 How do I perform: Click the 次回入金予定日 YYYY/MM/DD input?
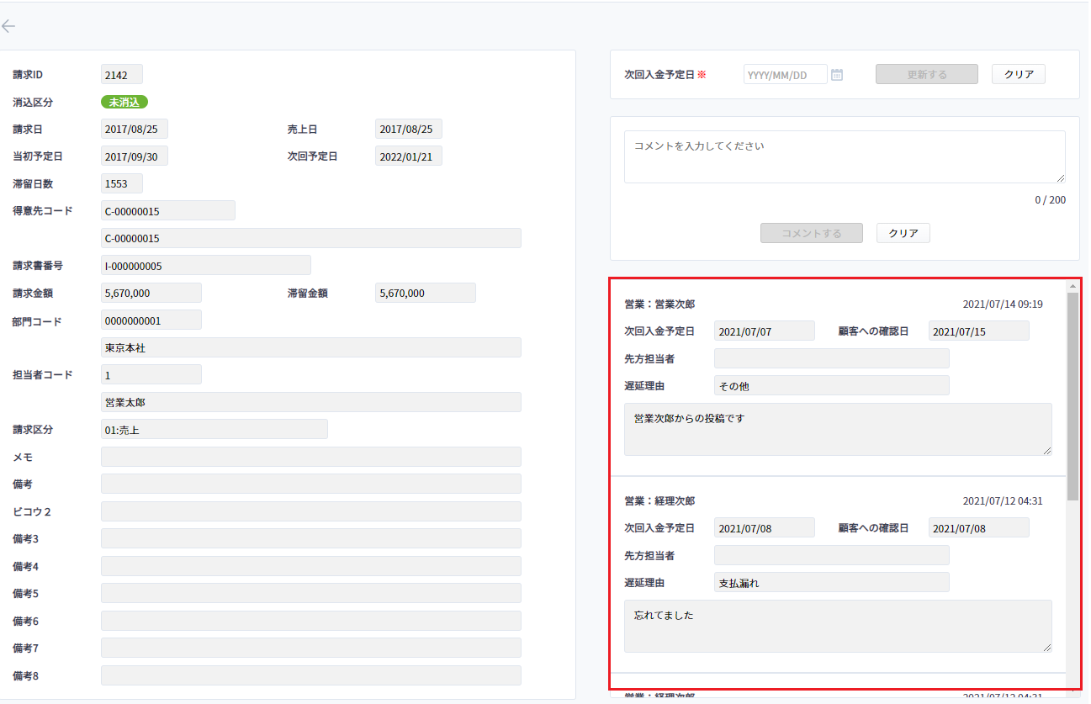pyautogui.click(x=785, y=75)
